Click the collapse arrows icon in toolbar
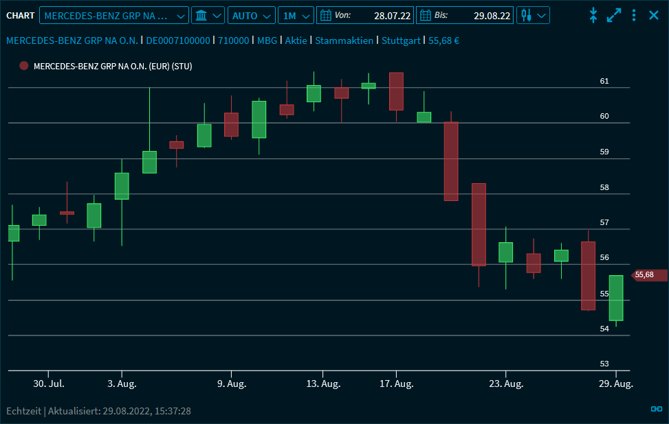 pyautogui.click(x=593, y=15)
